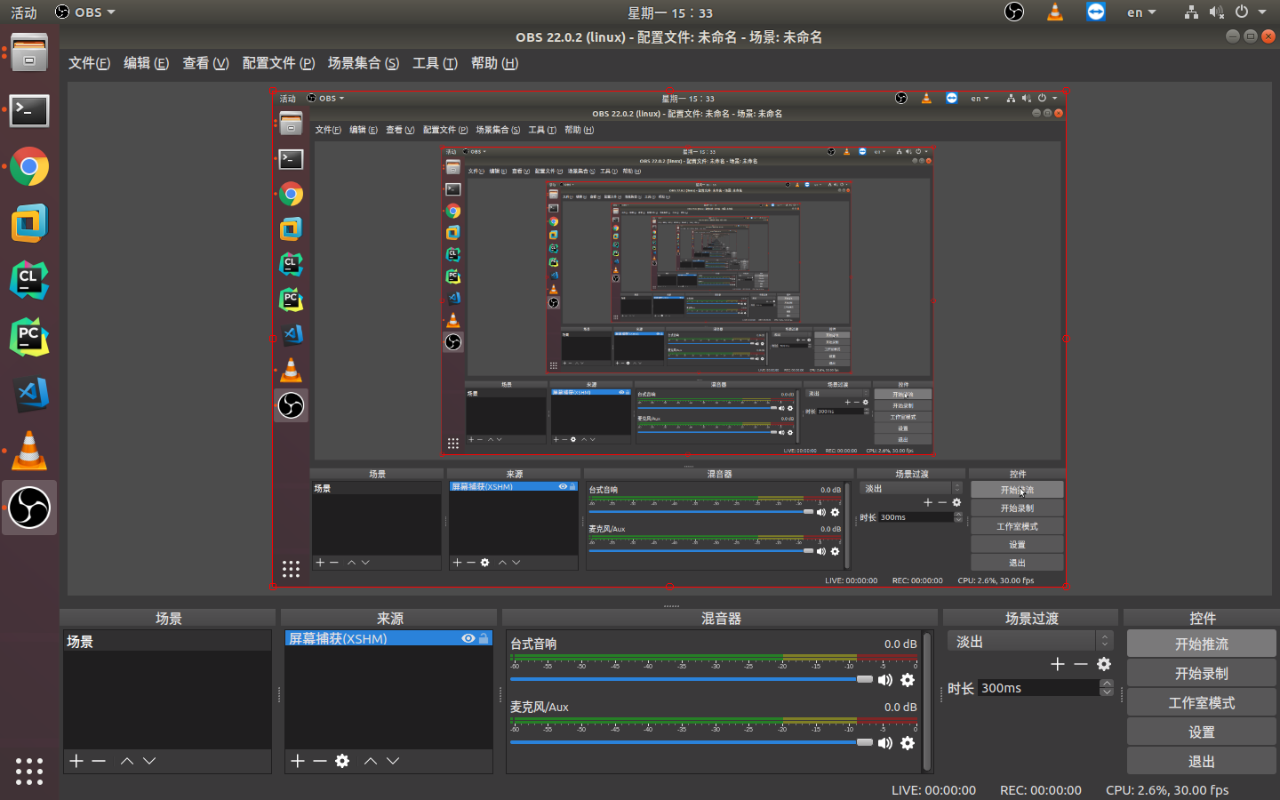
Task: Click the 300ms duration field
Action: click(1038, 688)
